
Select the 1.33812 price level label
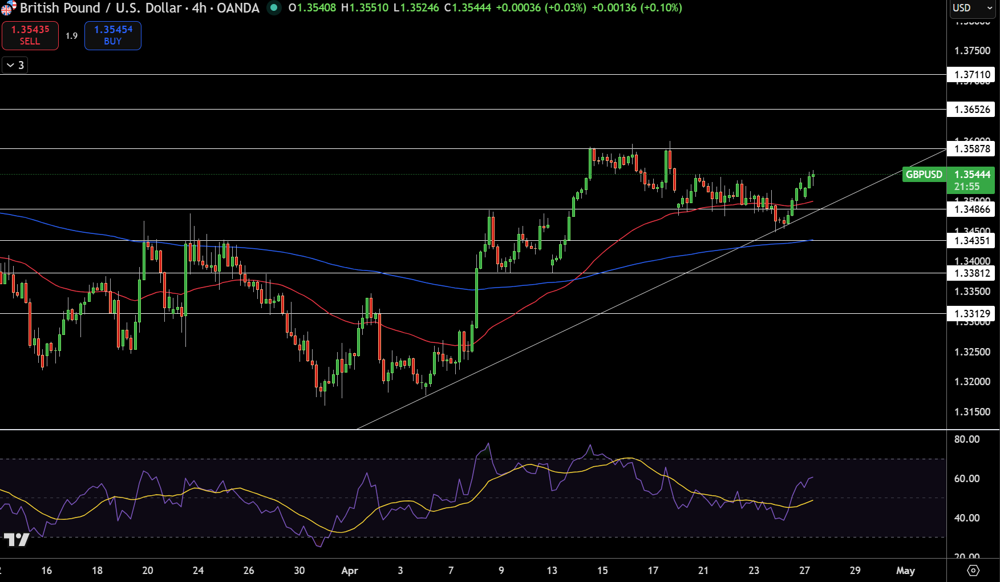pyautogui.click(x=972, y=273)
